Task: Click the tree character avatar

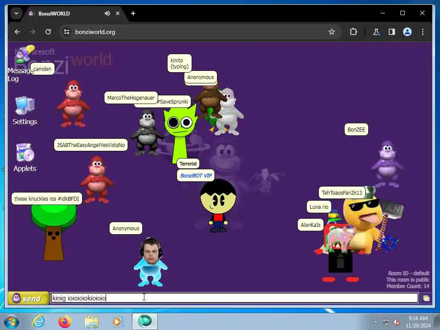Action: 54,232
